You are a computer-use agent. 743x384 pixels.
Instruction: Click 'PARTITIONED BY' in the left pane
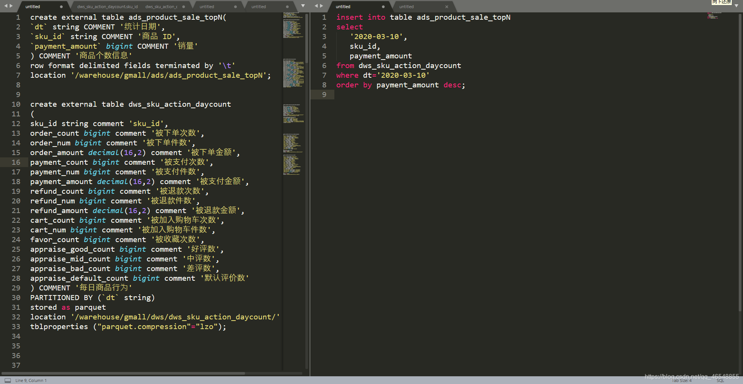62,298
